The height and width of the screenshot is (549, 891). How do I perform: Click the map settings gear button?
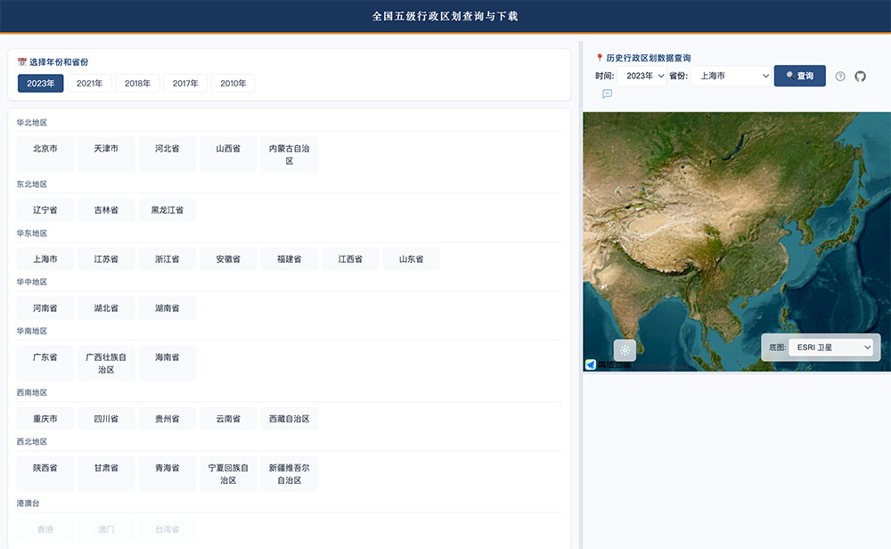point(625,350)
